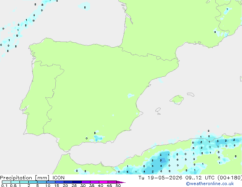The image size is (242, 187).
Task: Click the "50" legend label
Action: 118,185
